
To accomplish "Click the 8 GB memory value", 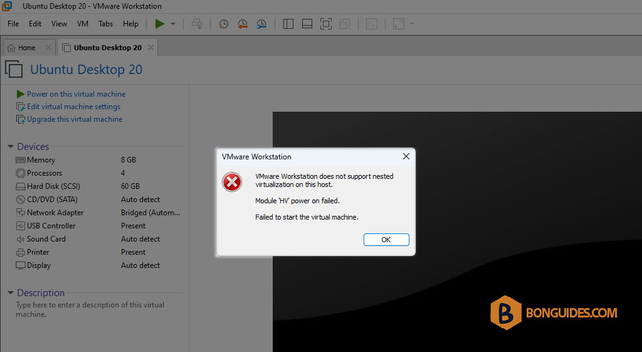I will (x=129, y=160).
